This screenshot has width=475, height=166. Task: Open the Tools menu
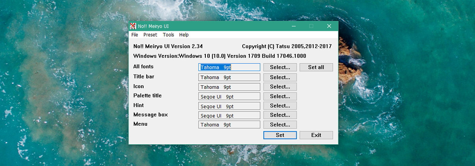[x=169, y=35]
